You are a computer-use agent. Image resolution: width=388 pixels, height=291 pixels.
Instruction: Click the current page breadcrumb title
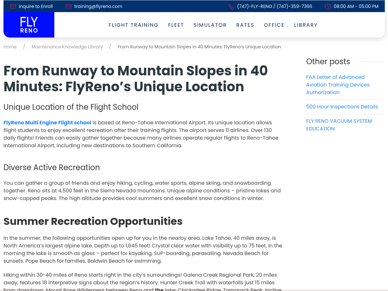click(x=199, y=47)
